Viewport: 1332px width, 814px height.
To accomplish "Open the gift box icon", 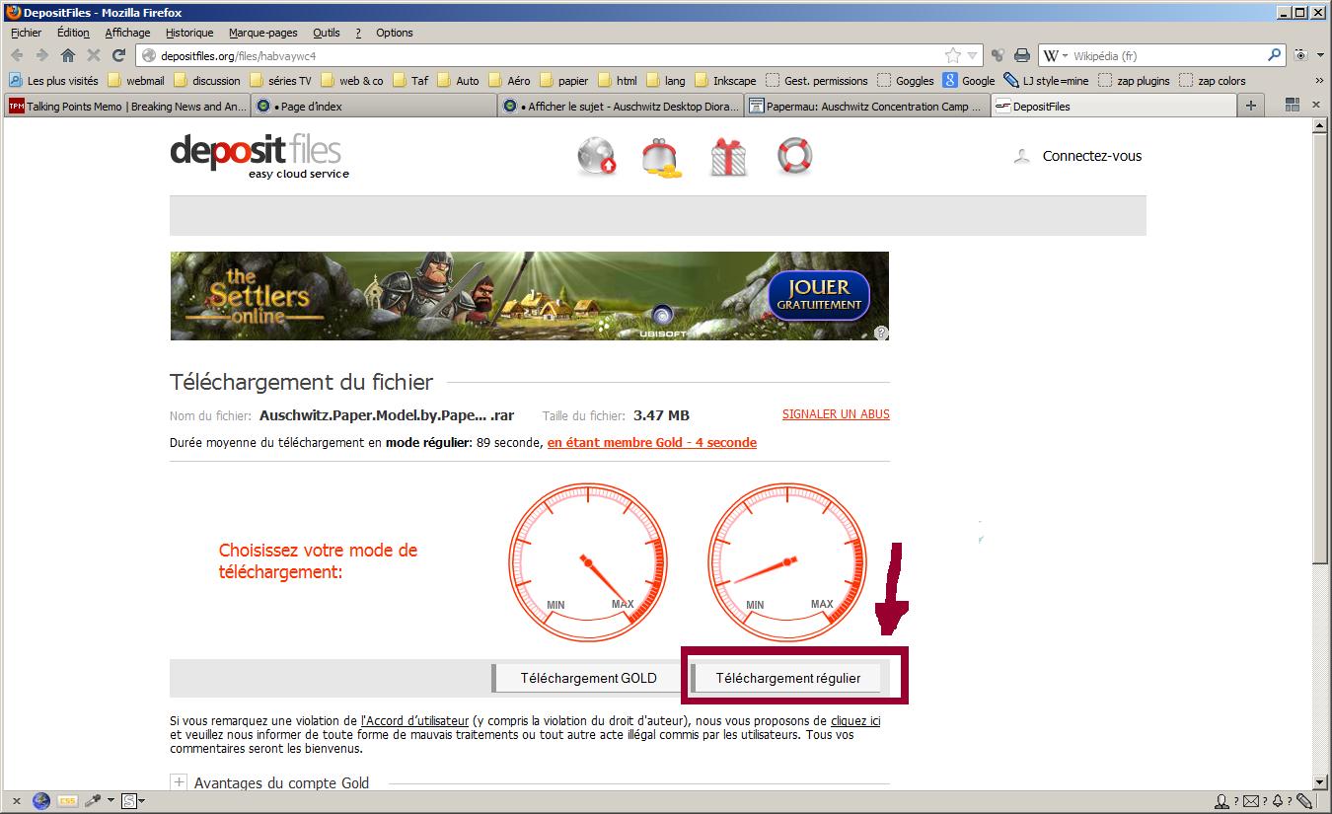I will click(x=728, y=157).
